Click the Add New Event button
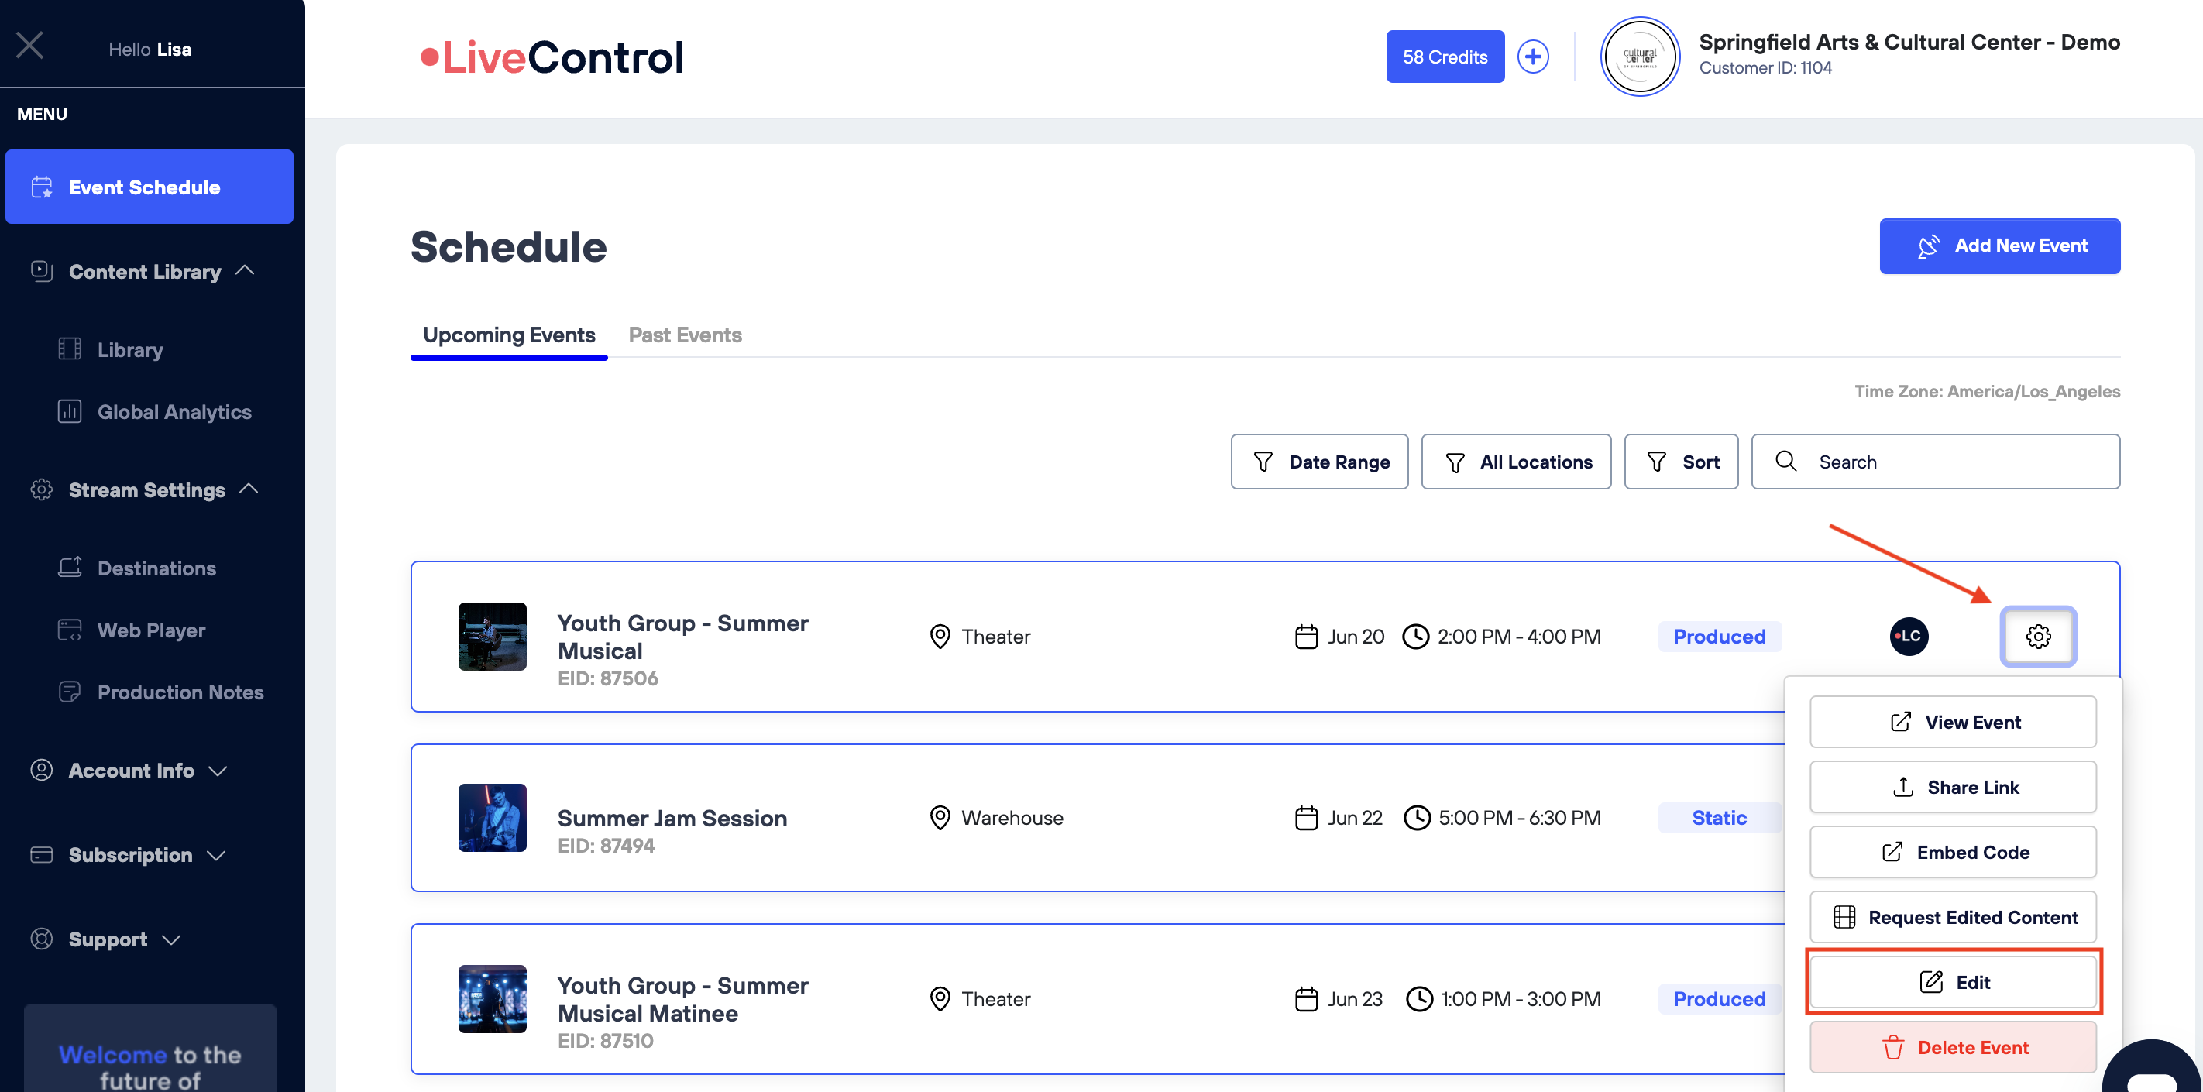 (x=1999, y=246)
